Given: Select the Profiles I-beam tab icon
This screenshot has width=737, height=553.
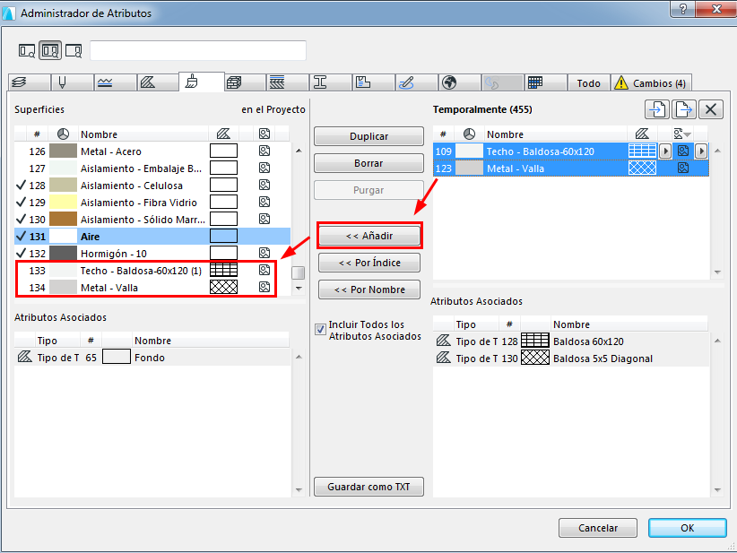Looking at the screenshot, I should pos(320,82).
